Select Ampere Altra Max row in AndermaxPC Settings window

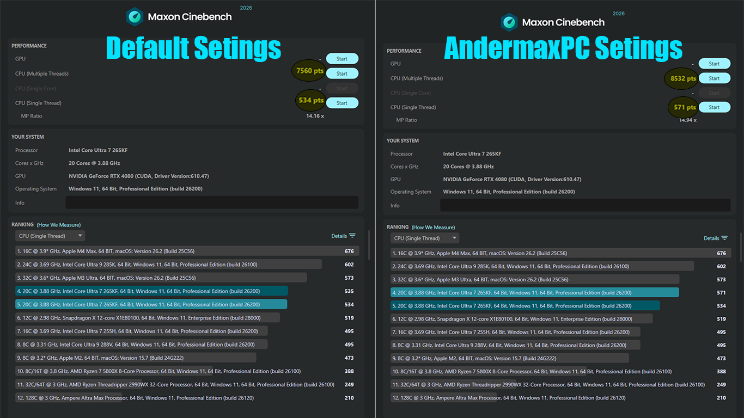(x=560, y=398)
